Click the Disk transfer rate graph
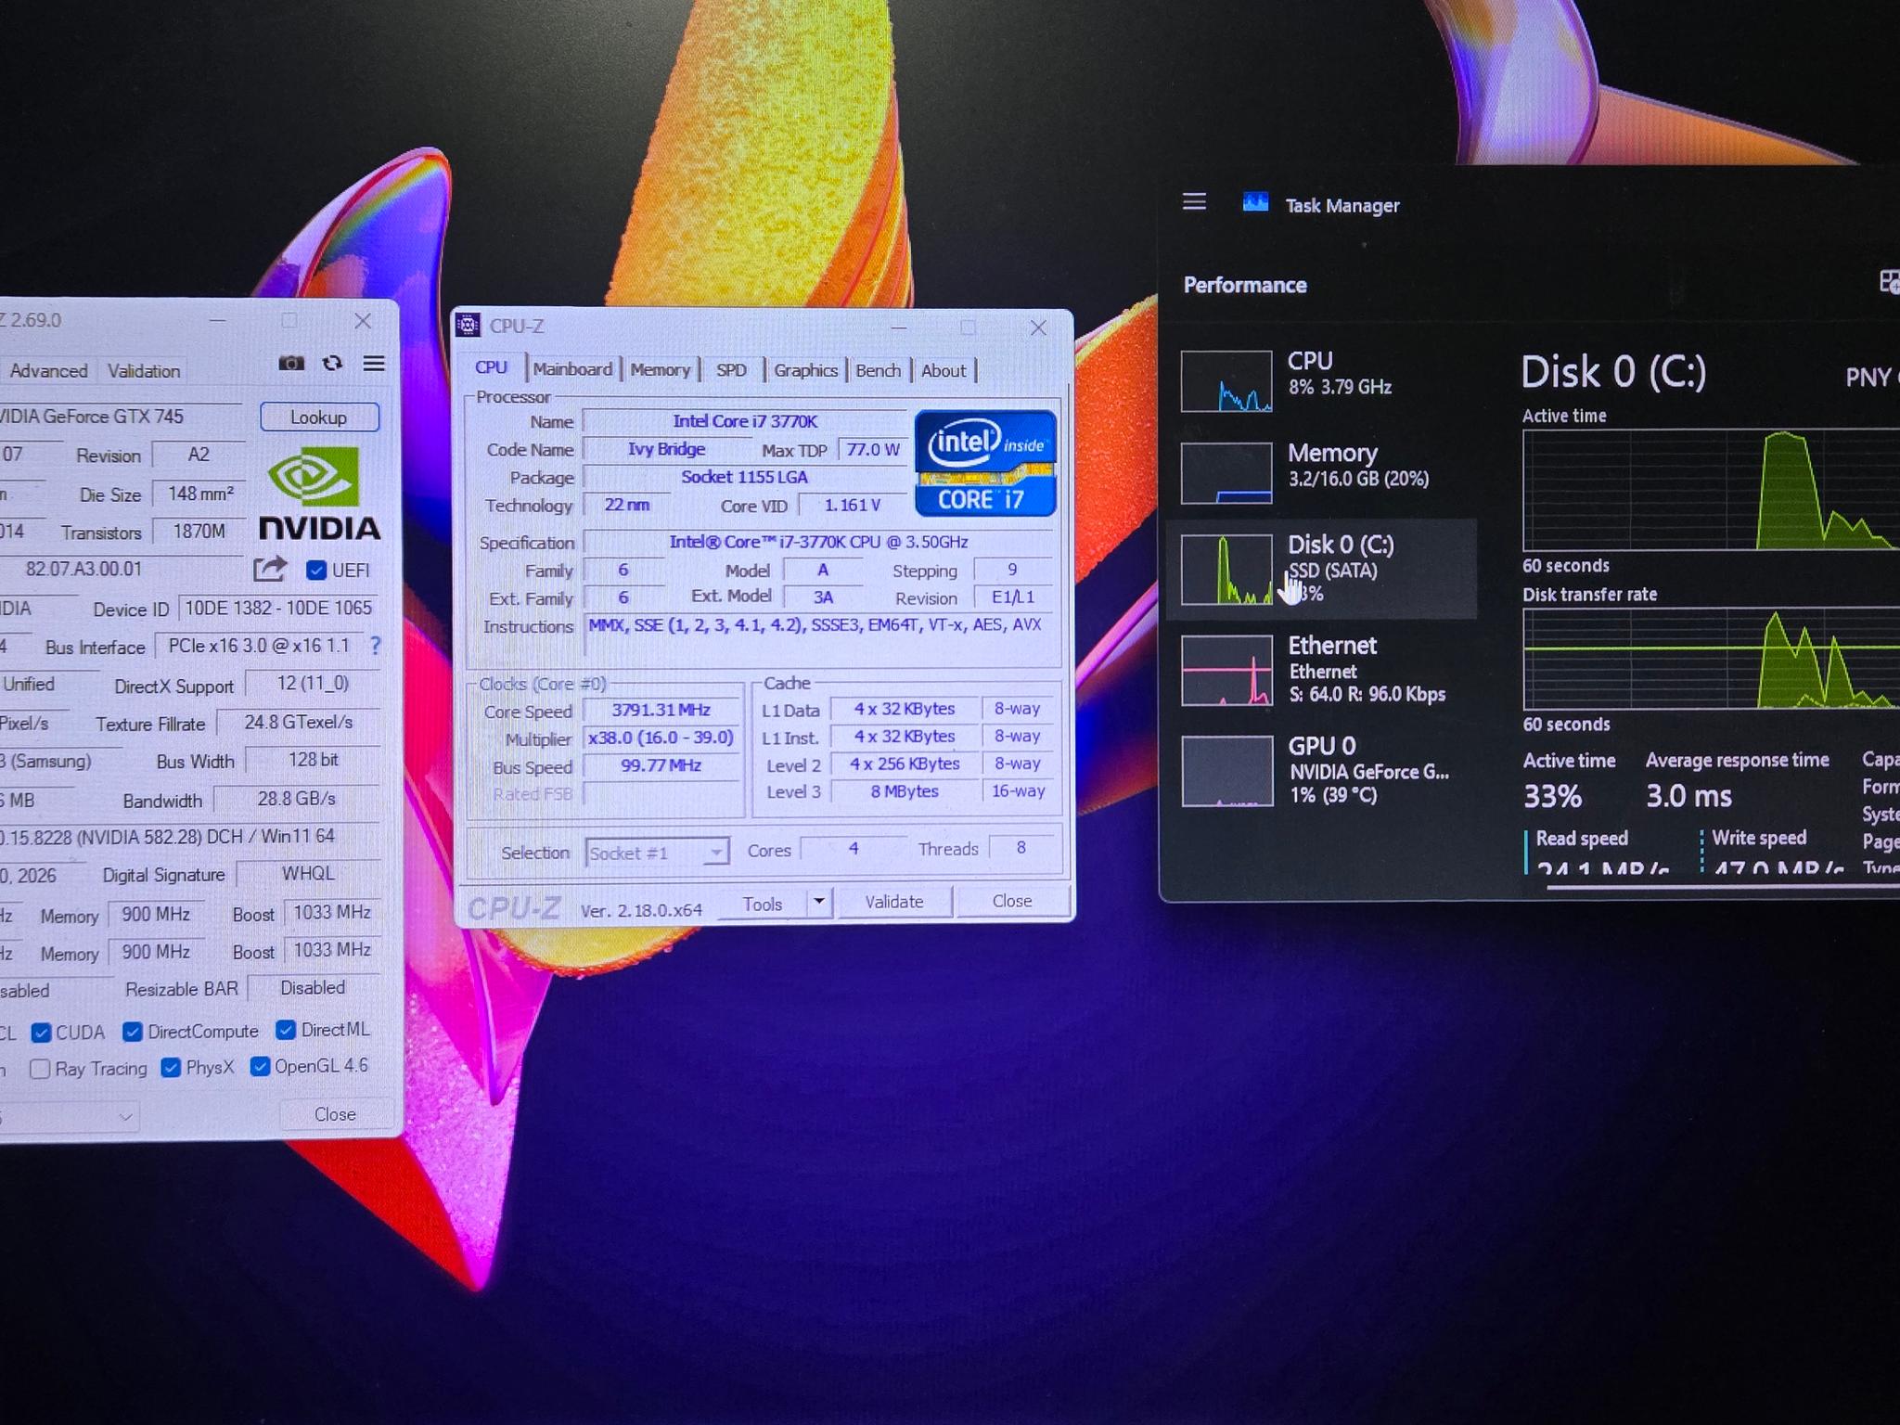 coord(1711,658)
